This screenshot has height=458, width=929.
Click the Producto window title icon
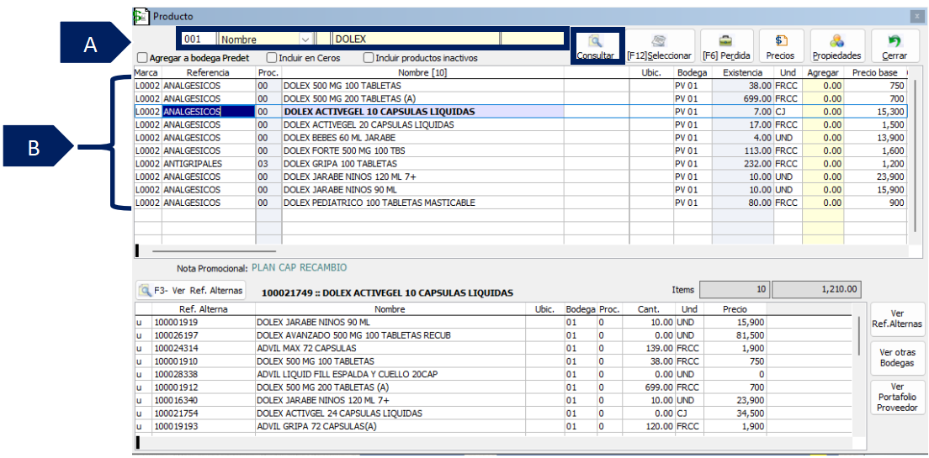pos(141,16)
